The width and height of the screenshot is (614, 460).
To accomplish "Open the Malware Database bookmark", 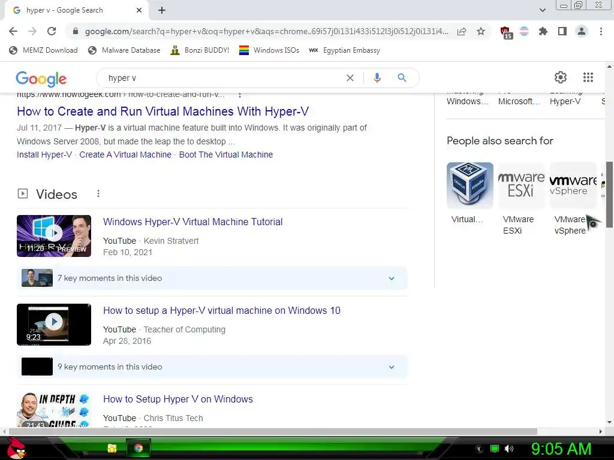I will (x=125, y=50).
